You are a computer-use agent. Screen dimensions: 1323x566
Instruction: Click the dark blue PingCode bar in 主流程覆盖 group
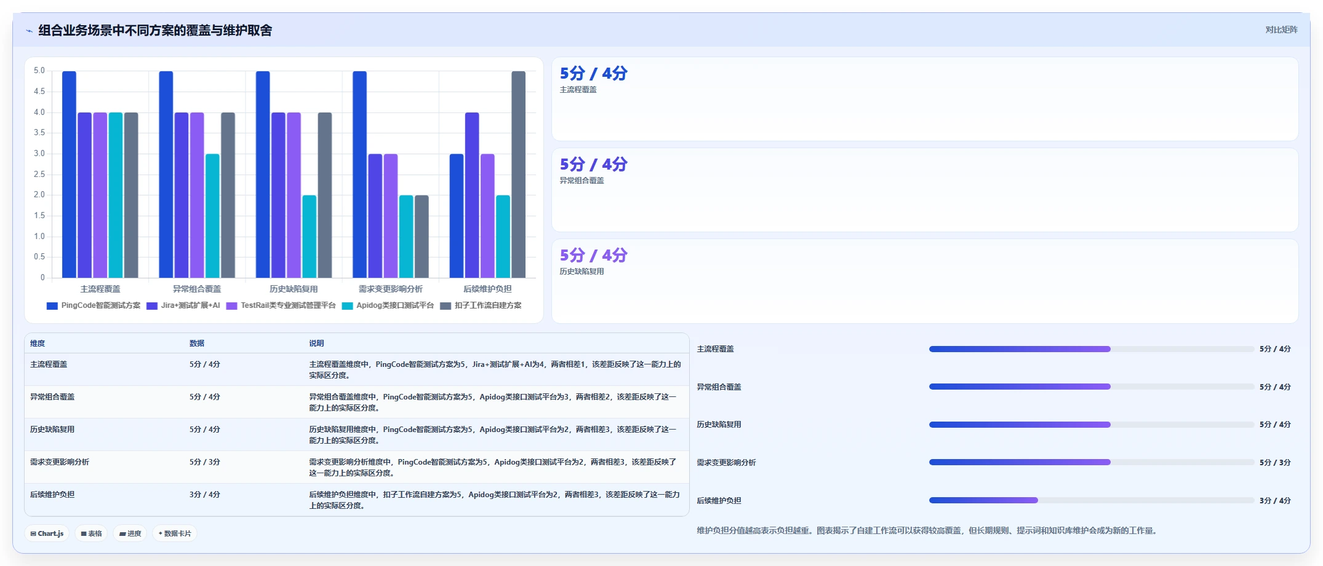click(69, 175)
